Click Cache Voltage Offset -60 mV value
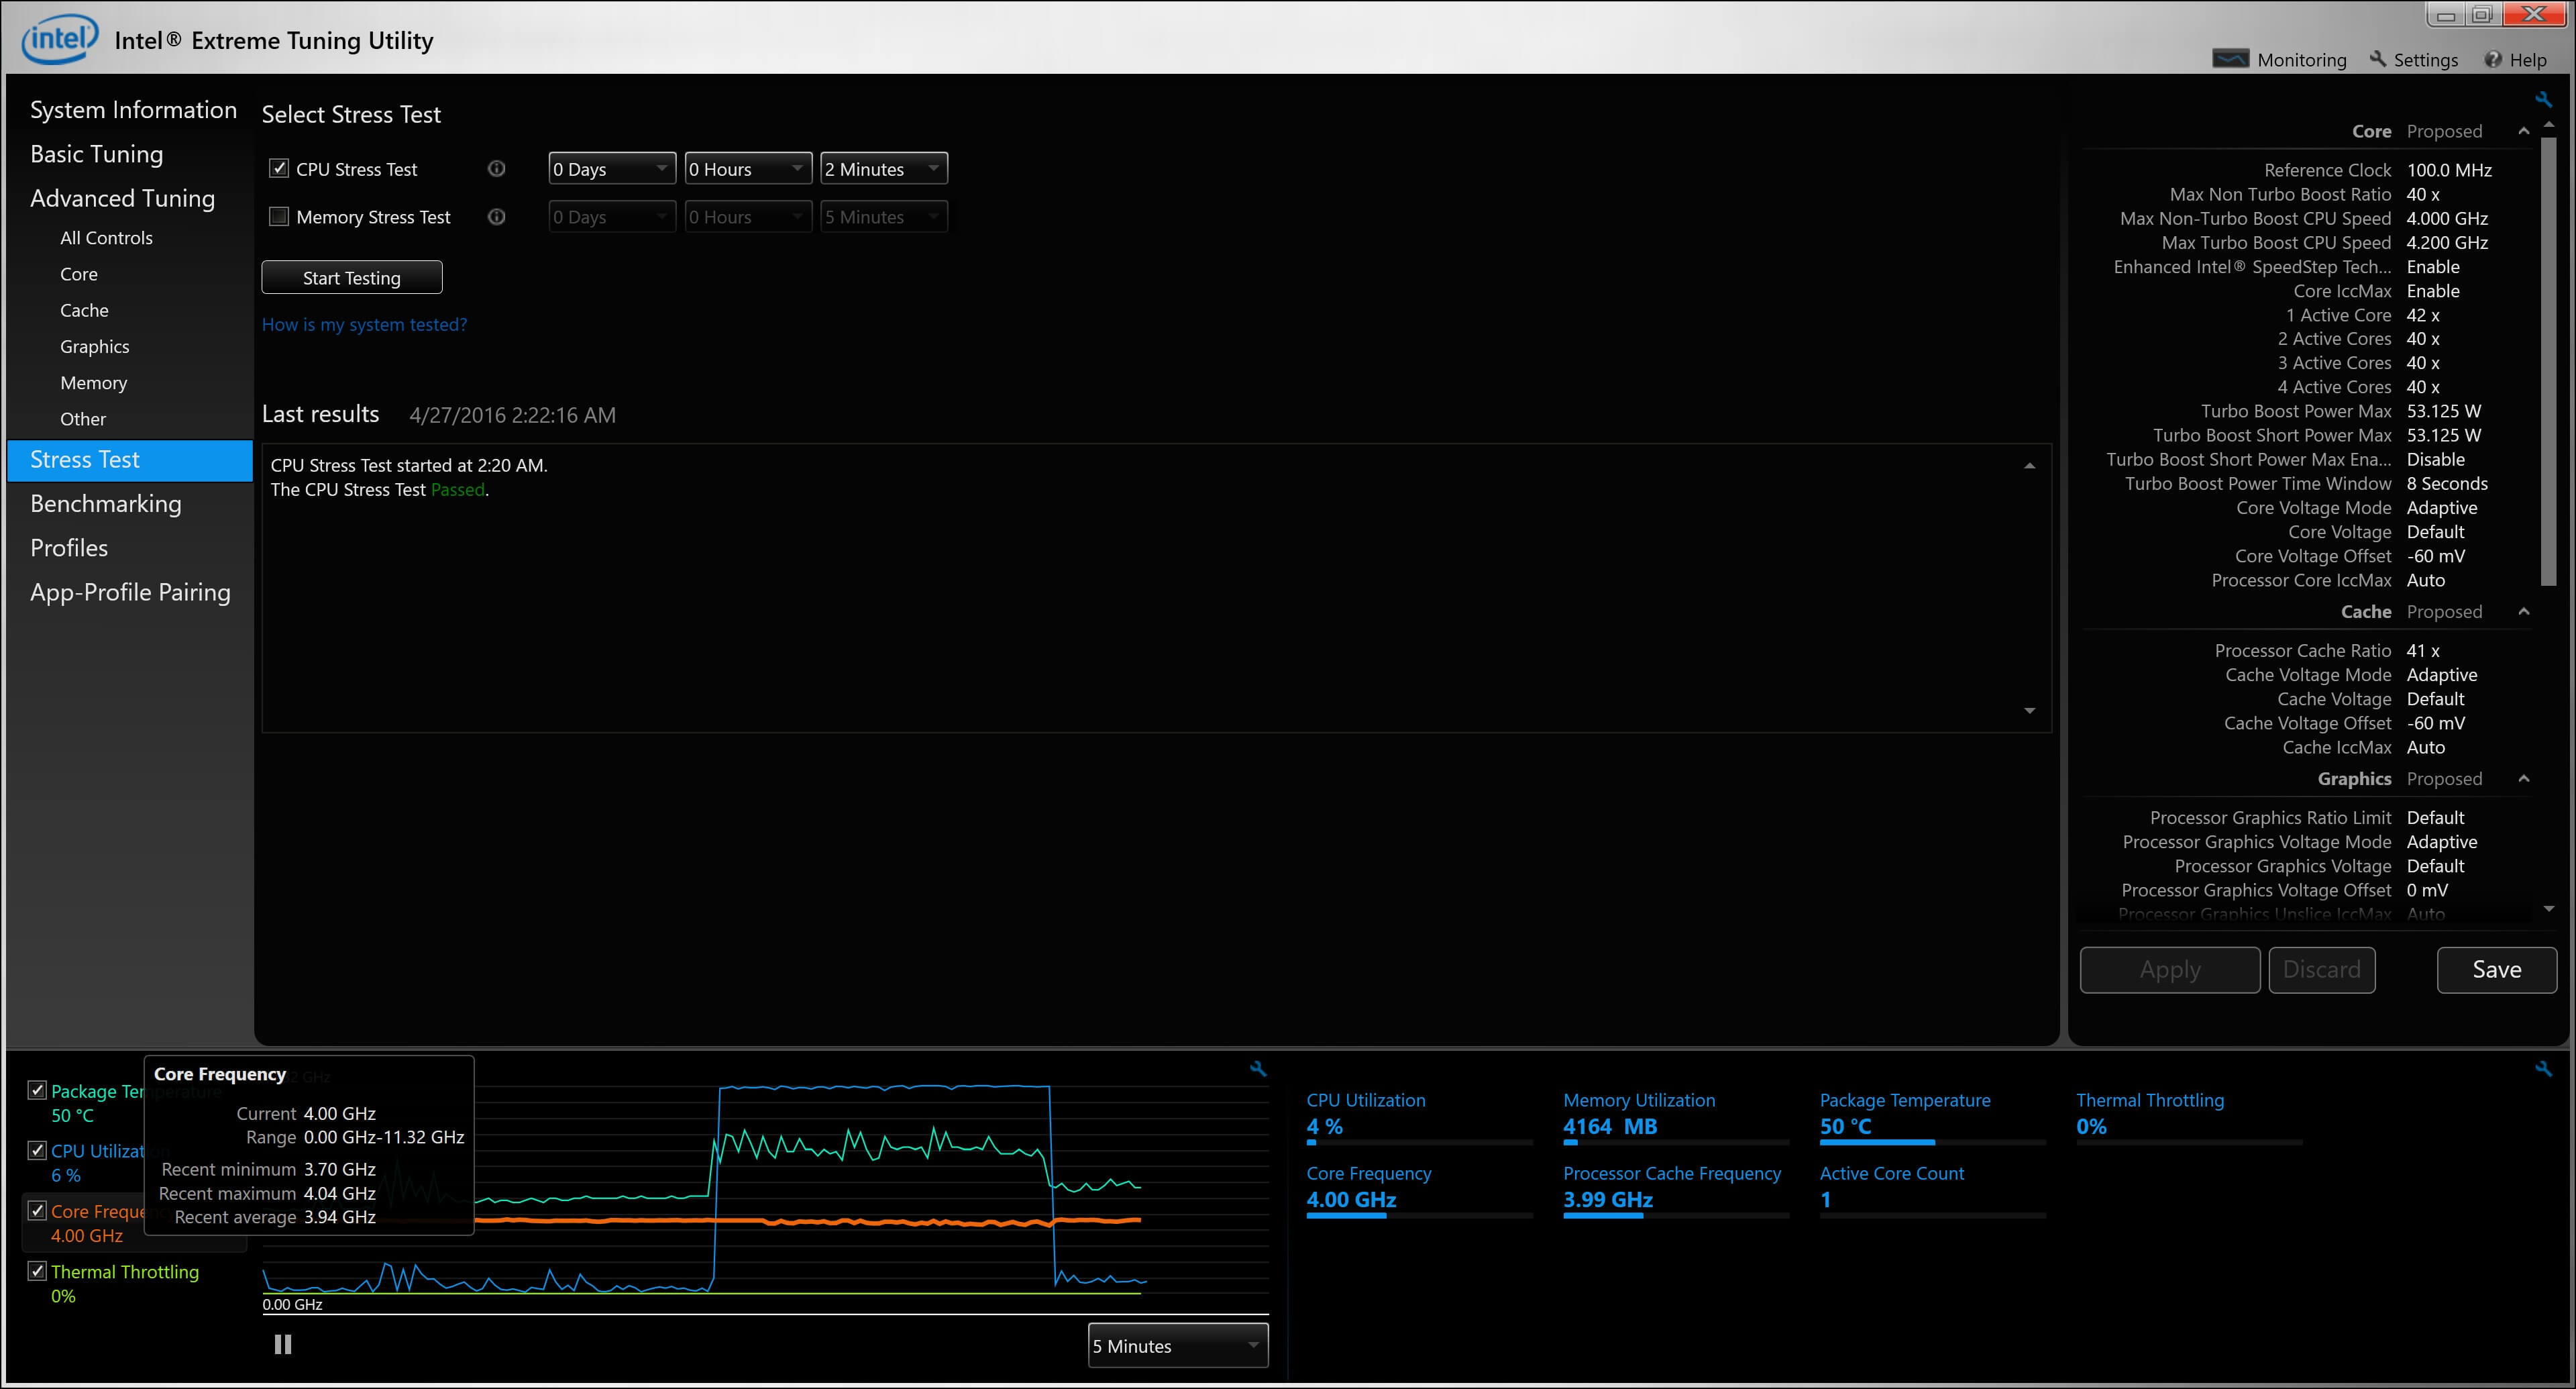The image size is (2576, 1389). pyautogui.click(x=2435, y=723)
